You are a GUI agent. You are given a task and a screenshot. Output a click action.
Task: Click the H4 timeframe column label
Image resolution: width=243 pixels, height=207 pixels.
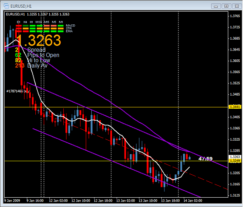tap(25, 22)
